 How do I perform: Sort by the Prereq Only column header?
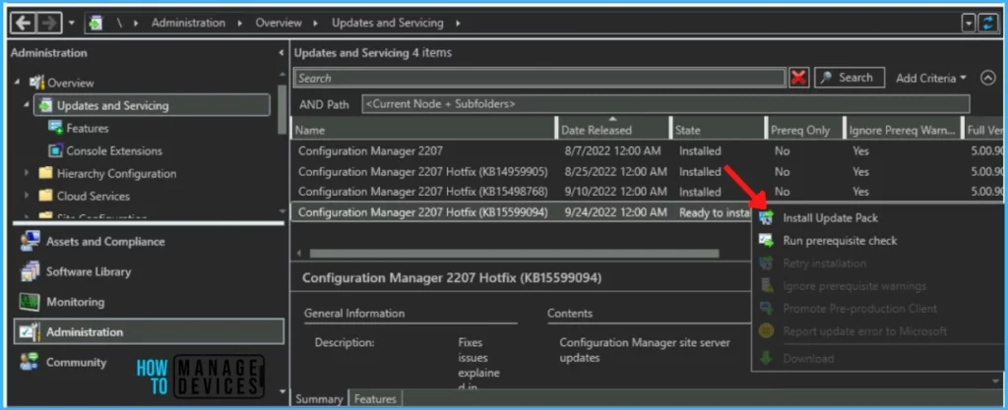click(803, 130)
